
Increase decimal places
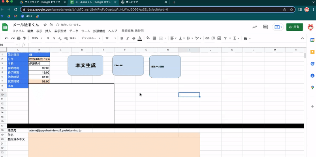66,38
